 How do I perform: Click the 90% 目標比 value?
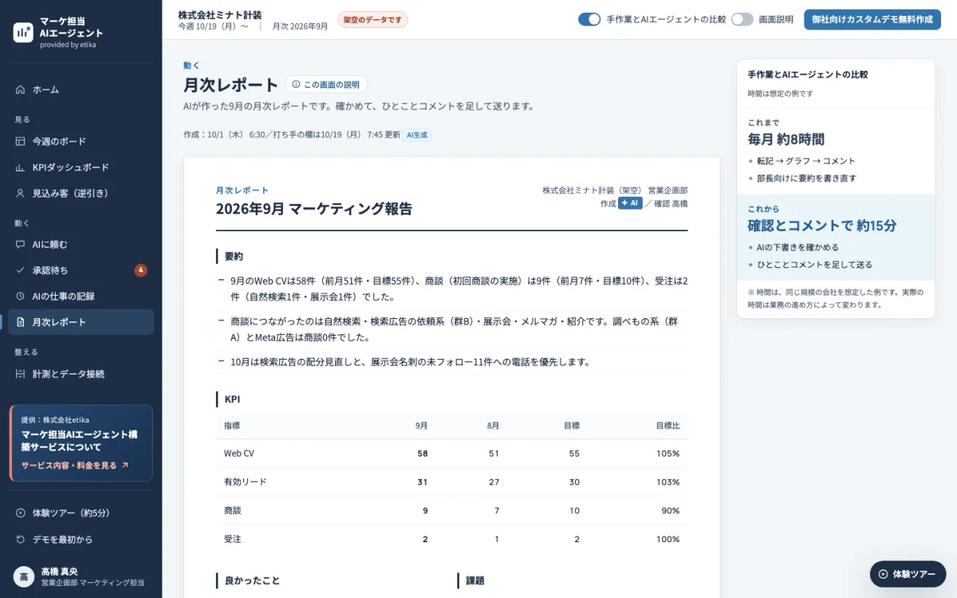click(x=671, y=510)
